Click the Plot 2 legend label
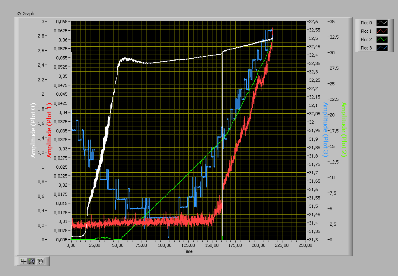The width and height of the screenshot is (398, 276). click(x=366, y=39)
